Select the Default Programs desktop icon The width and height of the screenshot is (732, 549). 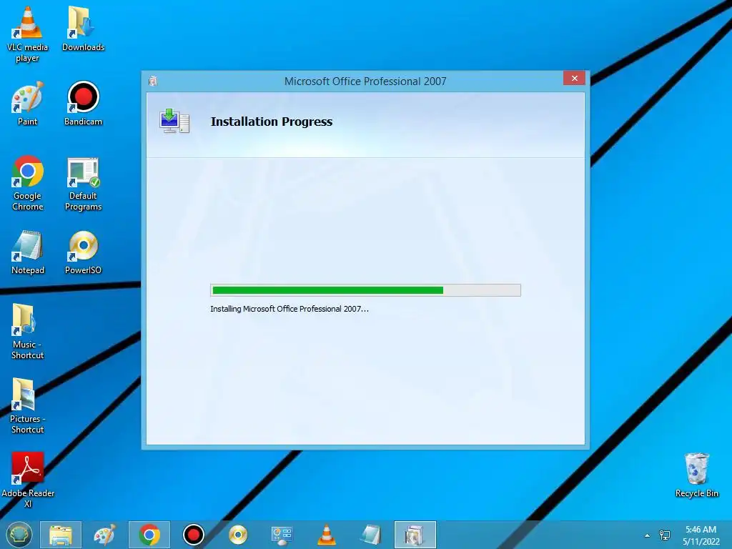click(x=83, y=184)
